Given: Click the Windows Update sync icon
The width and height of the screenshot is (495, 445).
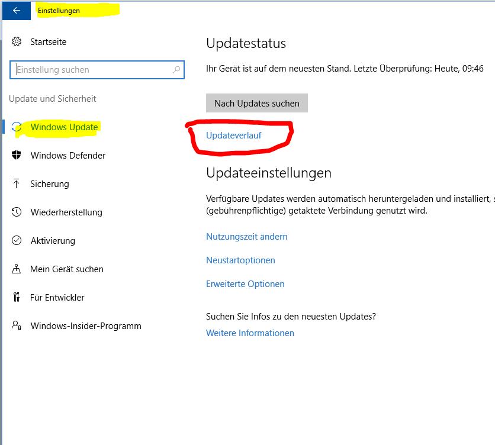Looking at the screenshot, I should pos(17,127).
